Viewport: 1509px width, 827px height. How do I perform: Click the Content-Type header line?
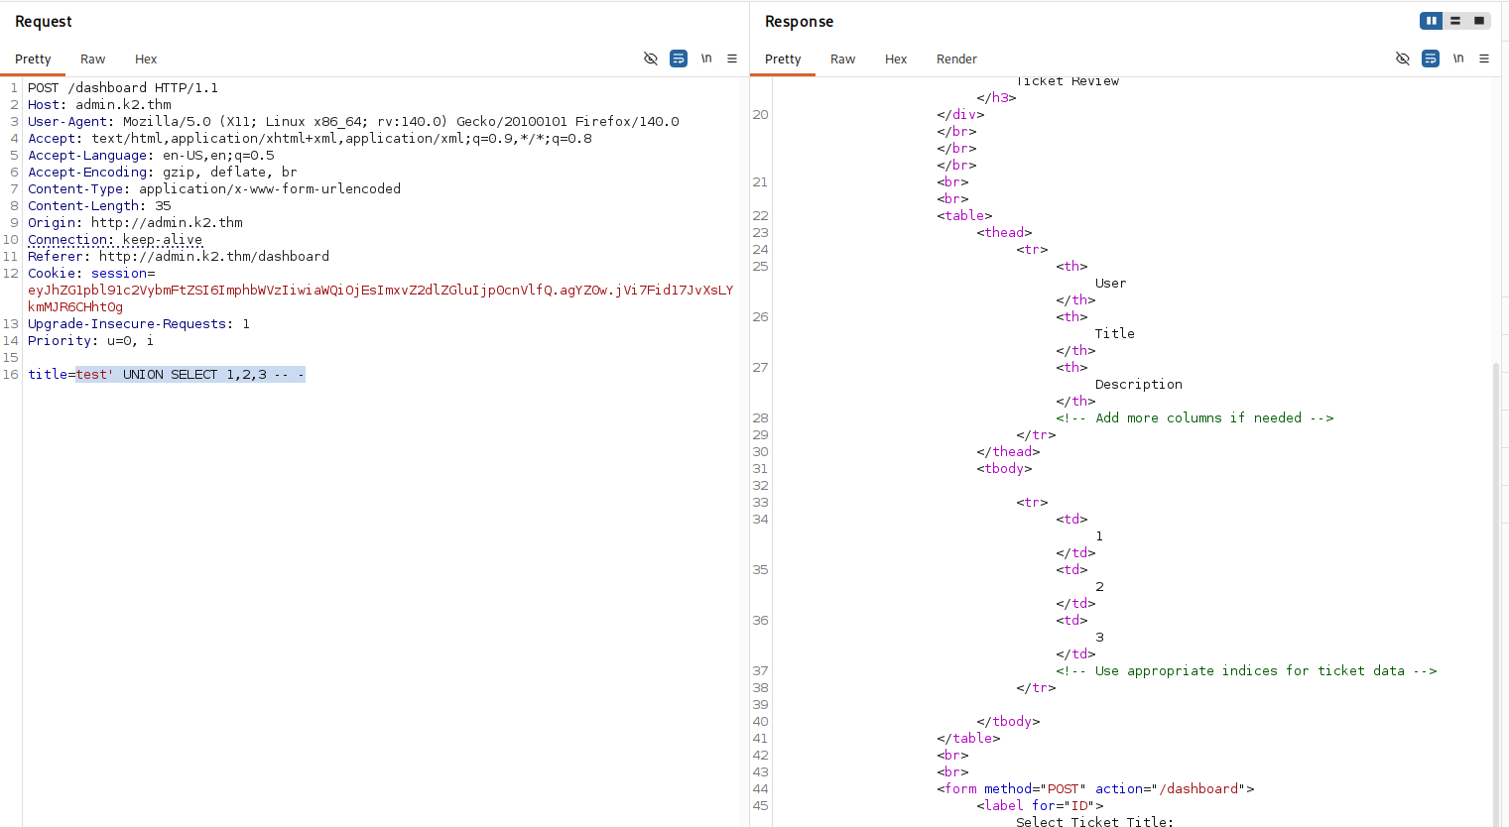[214, 188]
